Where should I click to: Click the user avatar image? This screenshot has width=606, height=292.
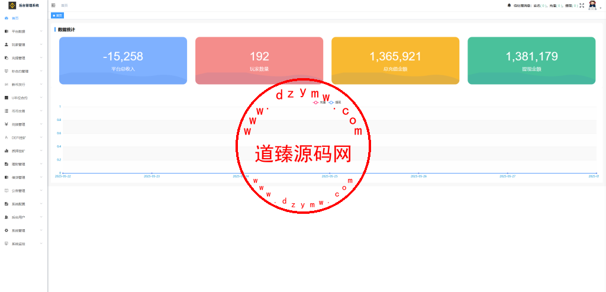(592, 5)
